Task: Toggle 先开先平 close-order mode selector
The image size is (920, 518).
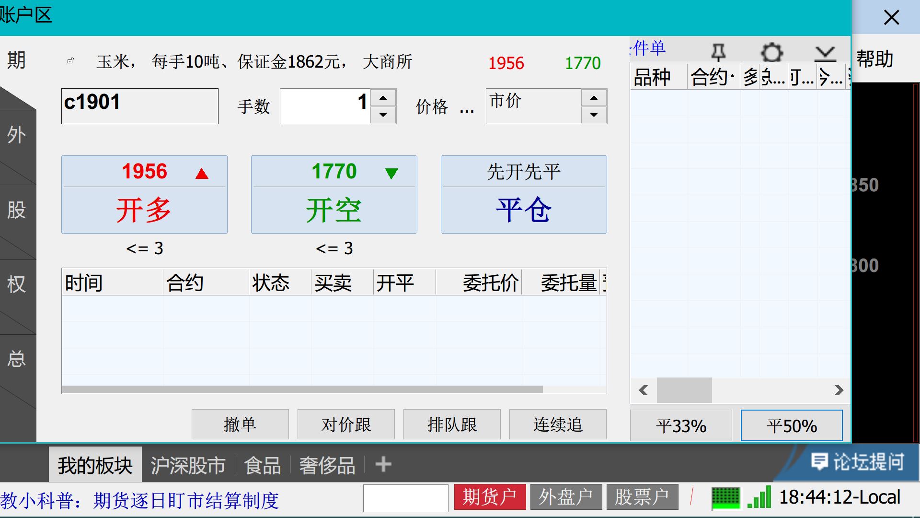Action: [523, 172]
